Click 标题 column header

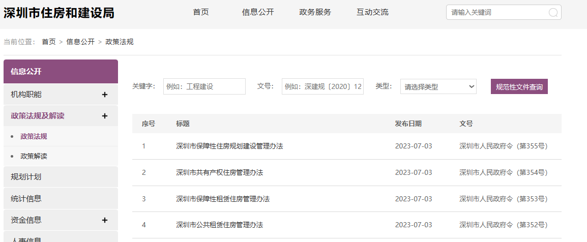pos(183,124)
